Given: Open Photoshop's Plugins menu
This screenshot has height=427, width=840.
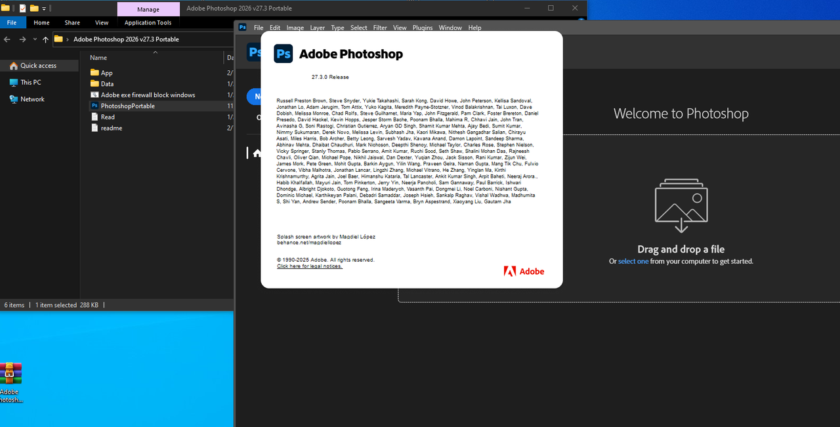Looking at the screenshot, I should [423, 28].
